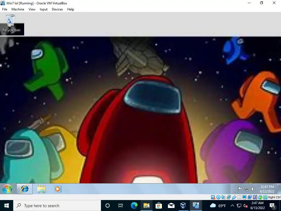The width and height of the screenshot is (281, 211).
Task: Click the host network tray icon
Action: 239,206
